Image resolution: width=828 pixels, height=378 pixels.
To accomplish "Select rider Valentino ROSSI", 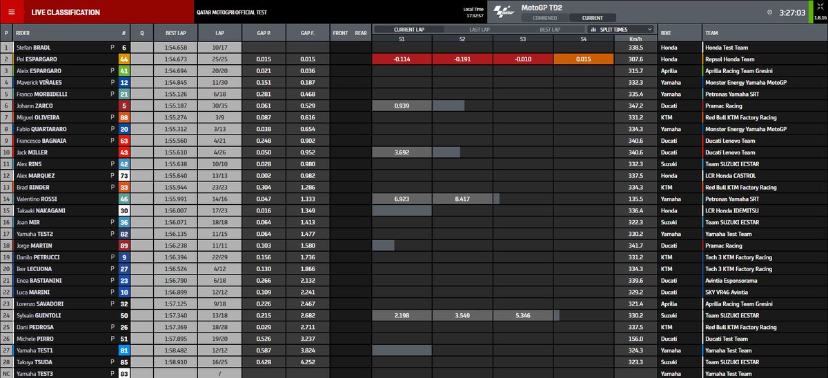I will click(x=38, y=199).
